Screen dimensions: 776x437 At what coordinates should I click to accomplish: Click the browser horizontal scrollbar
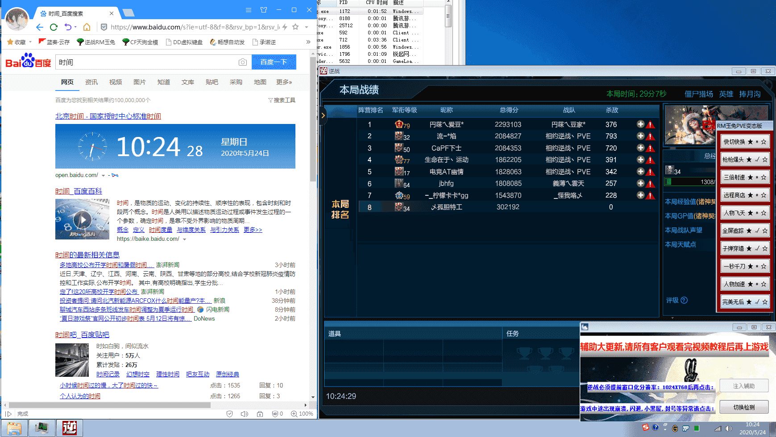(109, 405)
